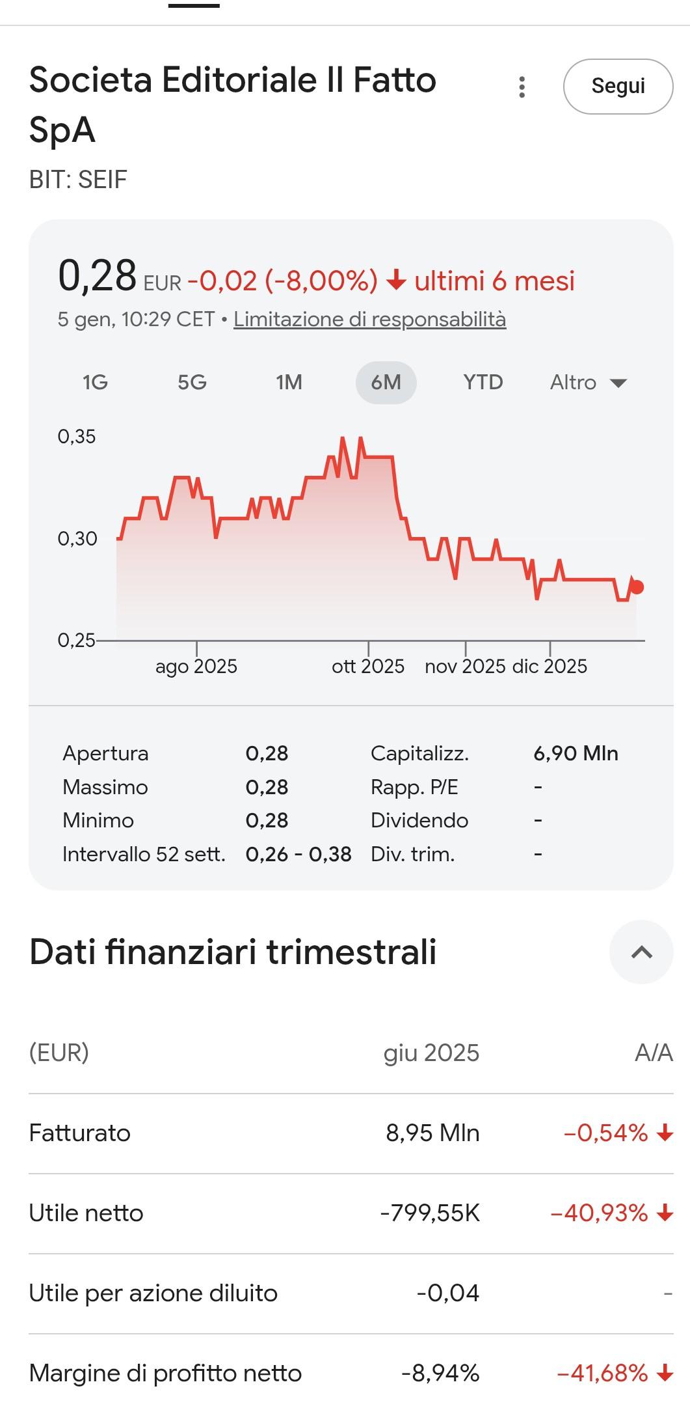Open the Altro range dropdown
Image resolution: width=690 pixels, height=1408 pixels.
tap(588, 382)
